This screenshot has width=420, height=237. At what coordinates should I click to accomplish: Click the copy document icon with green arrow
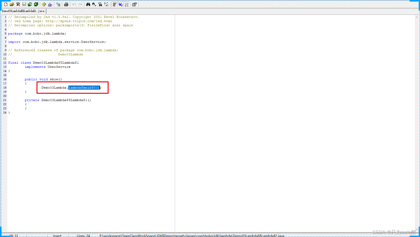pos(58,4)
